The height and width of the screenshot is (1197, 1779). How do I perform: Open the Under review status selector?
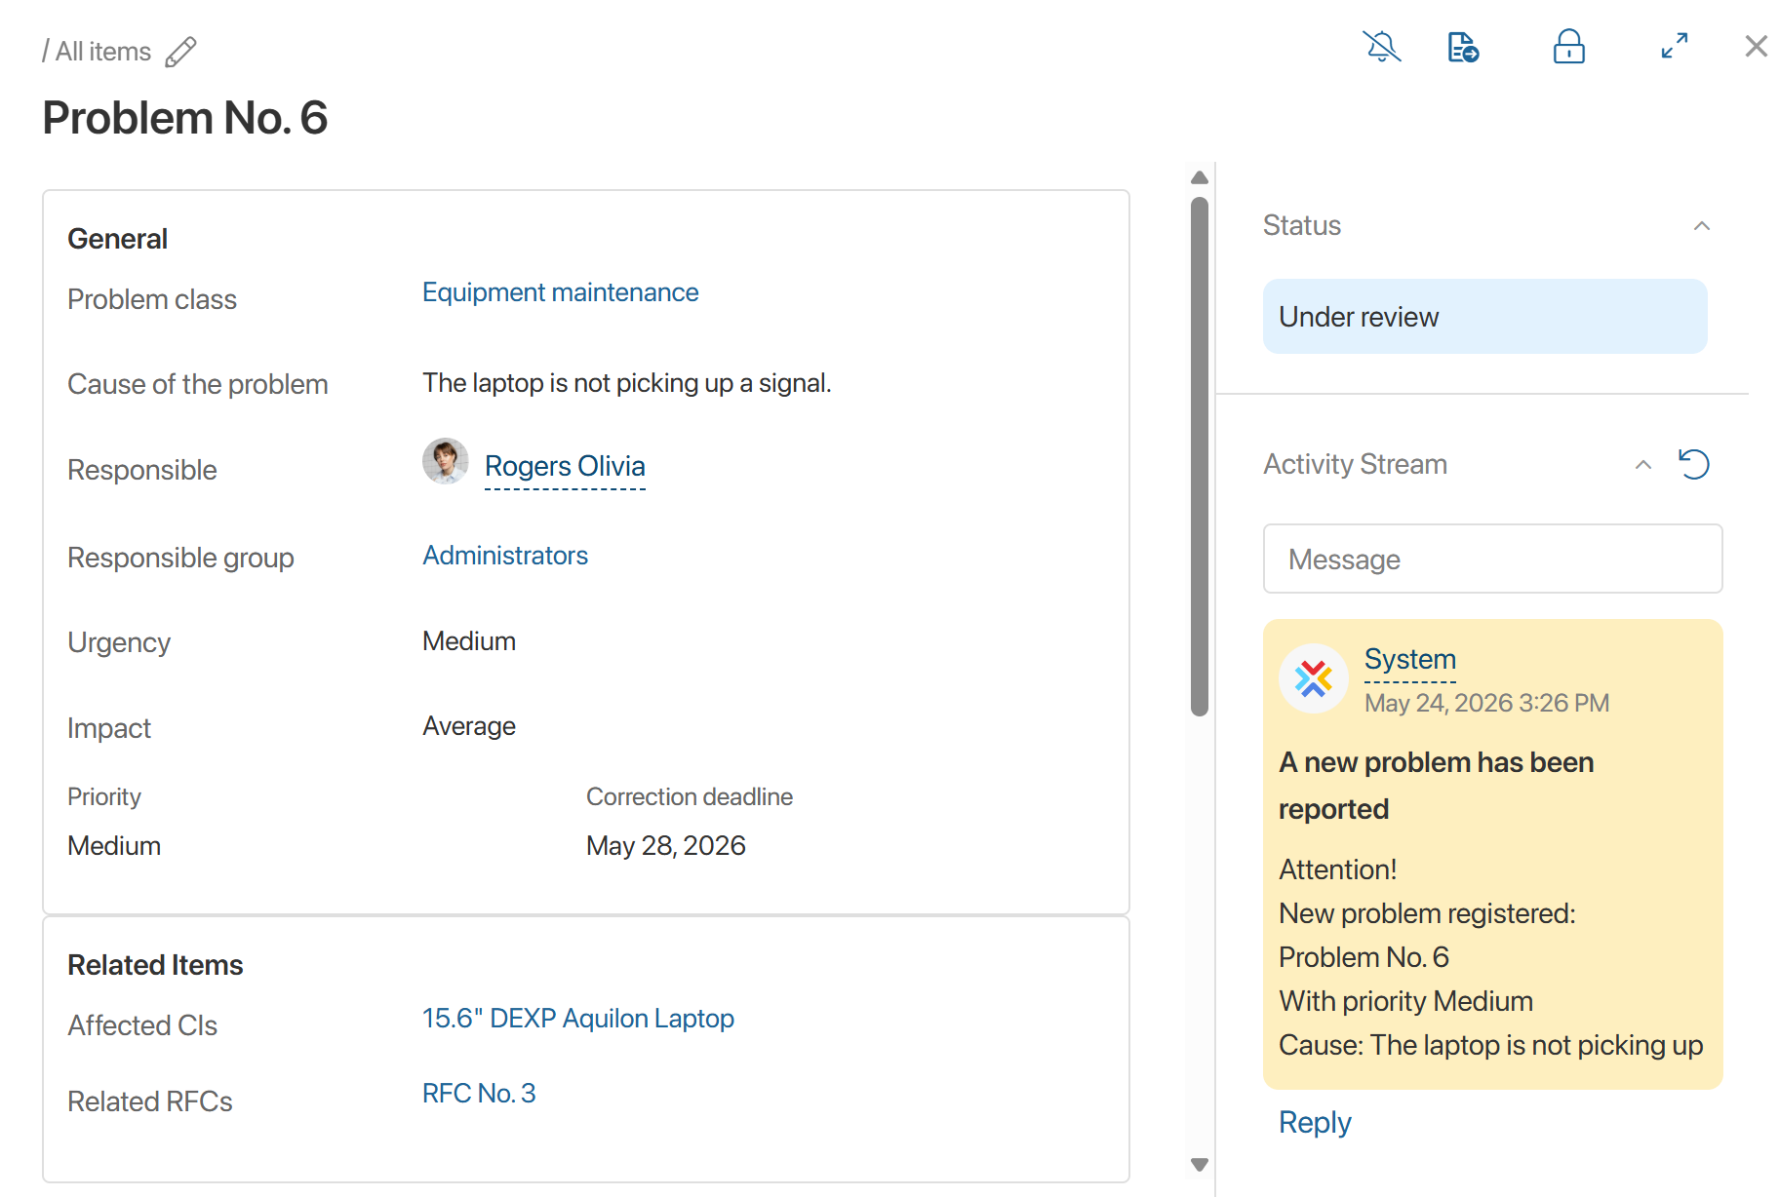(x=1484, y=317)
